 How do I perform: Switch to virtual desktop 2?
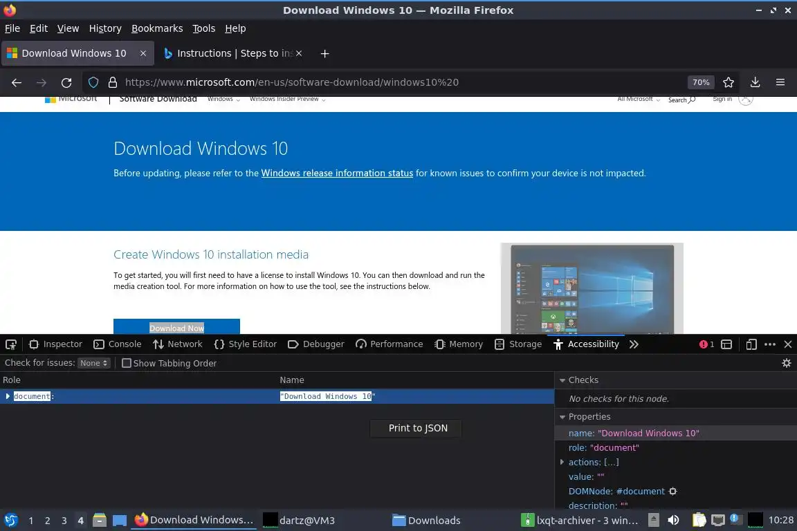pyautogui.click(x=47, y=521)
